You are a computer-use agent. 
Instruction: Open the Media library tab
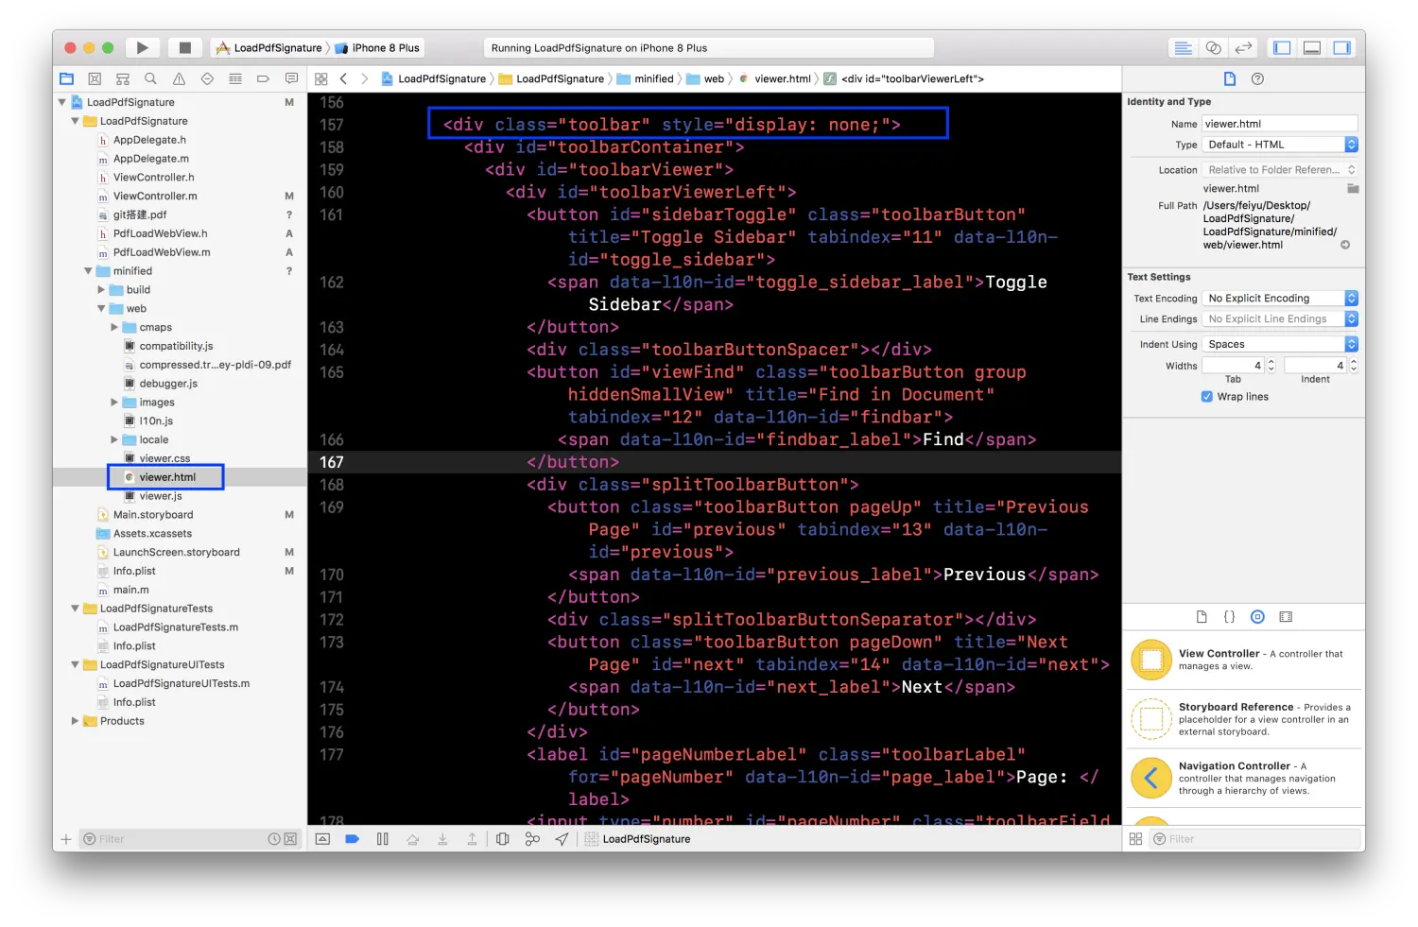coord(1286,617)
